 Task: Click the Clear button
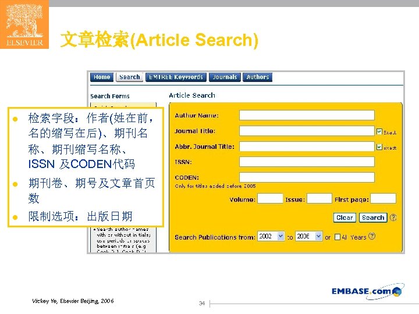tap(345, 217)
